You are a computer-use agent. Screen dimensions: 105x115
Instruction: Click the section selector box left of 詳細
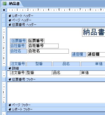point(4,68)
